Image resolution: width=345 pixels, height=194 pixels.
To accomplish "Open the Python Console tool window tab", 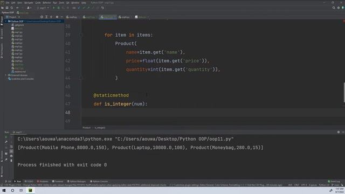I will pyautogui.click(x=99, y=182).
